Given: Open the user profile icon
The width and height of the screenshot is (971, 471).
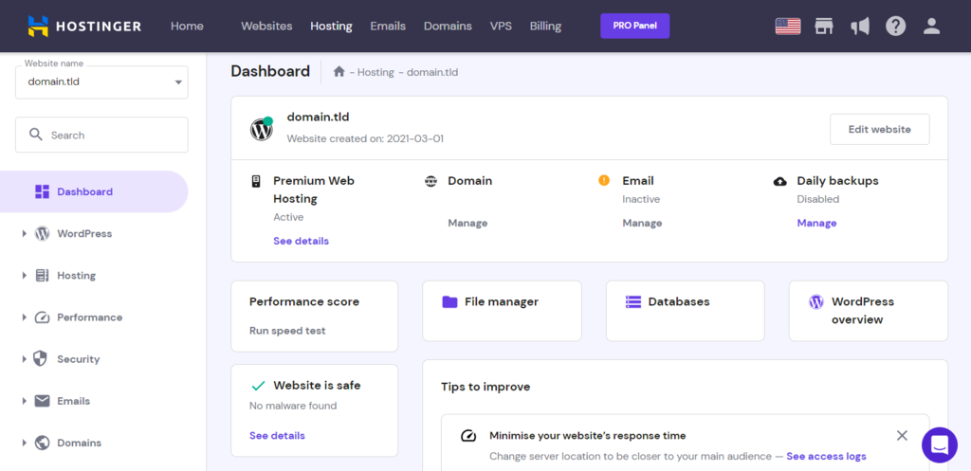Looking at the screenshot, I should click(931, 26).
